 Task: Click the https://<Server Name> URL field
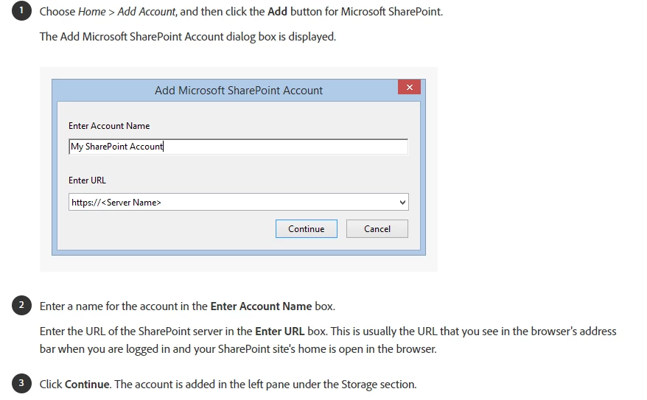239,203
